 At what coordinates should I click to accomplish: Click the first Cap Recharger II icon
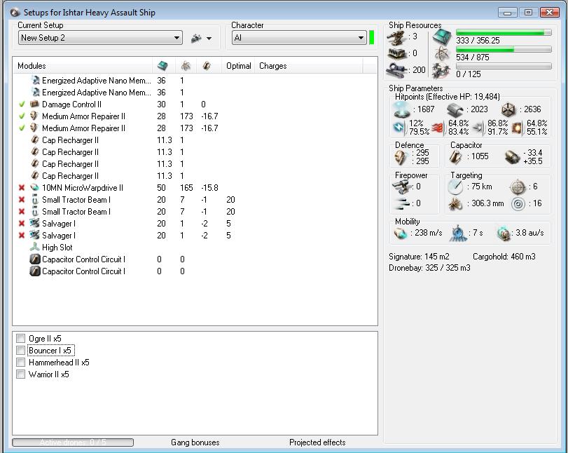coord(35,140)
